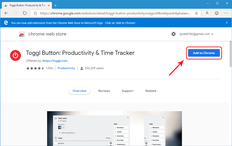Screen dimensions: 232x146
Task: Click the users person icon
Action: [x=81, y=68]
